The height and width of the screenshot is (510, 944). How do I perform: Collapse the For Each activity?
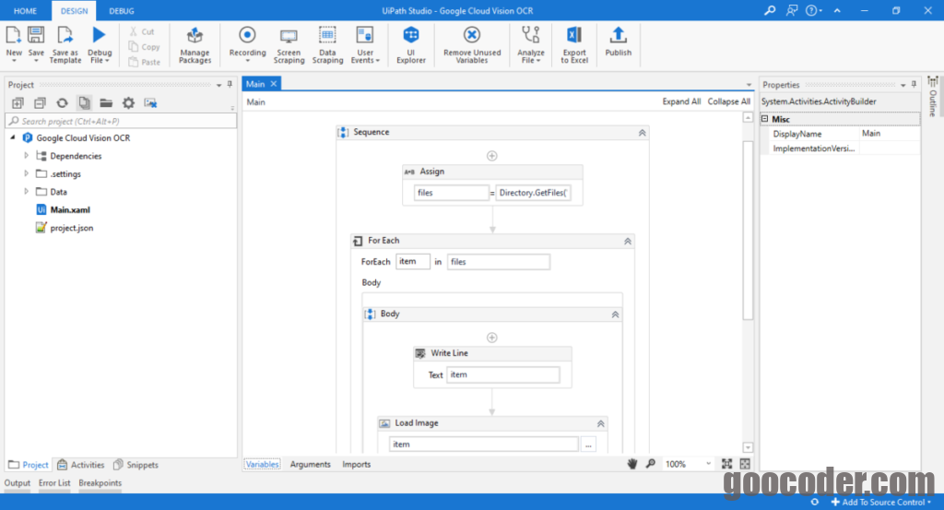[x=628, y=241]
